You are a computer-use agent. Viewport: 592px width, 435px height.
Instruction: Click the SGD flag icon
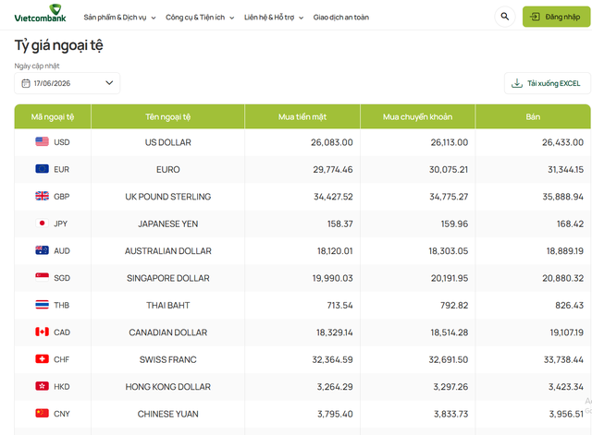[42, 277]
